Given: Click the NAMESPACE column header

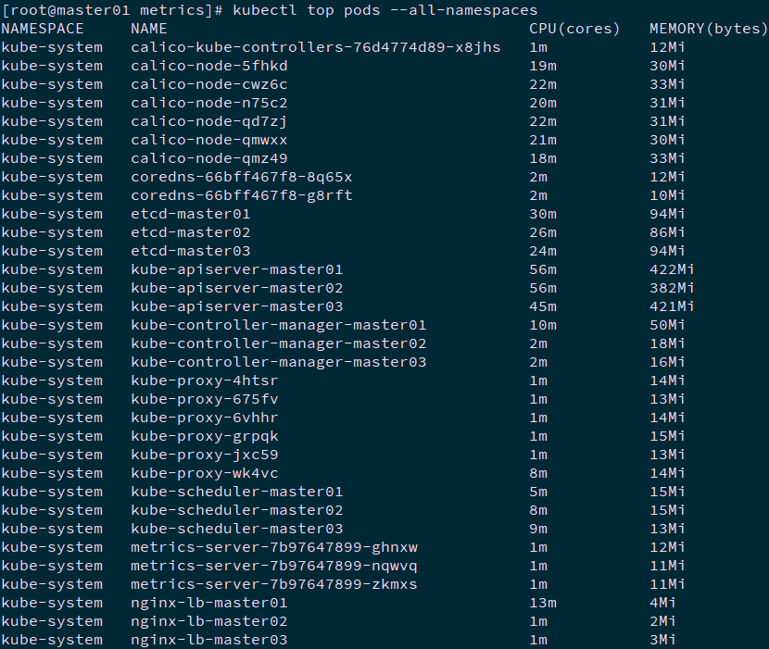Looking at the screenshot, I should point(43,29).
